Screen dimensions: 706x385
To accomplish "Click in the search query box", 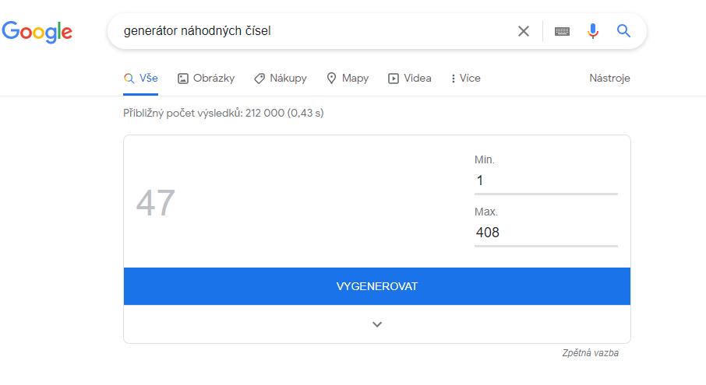I will coord(312,31).
